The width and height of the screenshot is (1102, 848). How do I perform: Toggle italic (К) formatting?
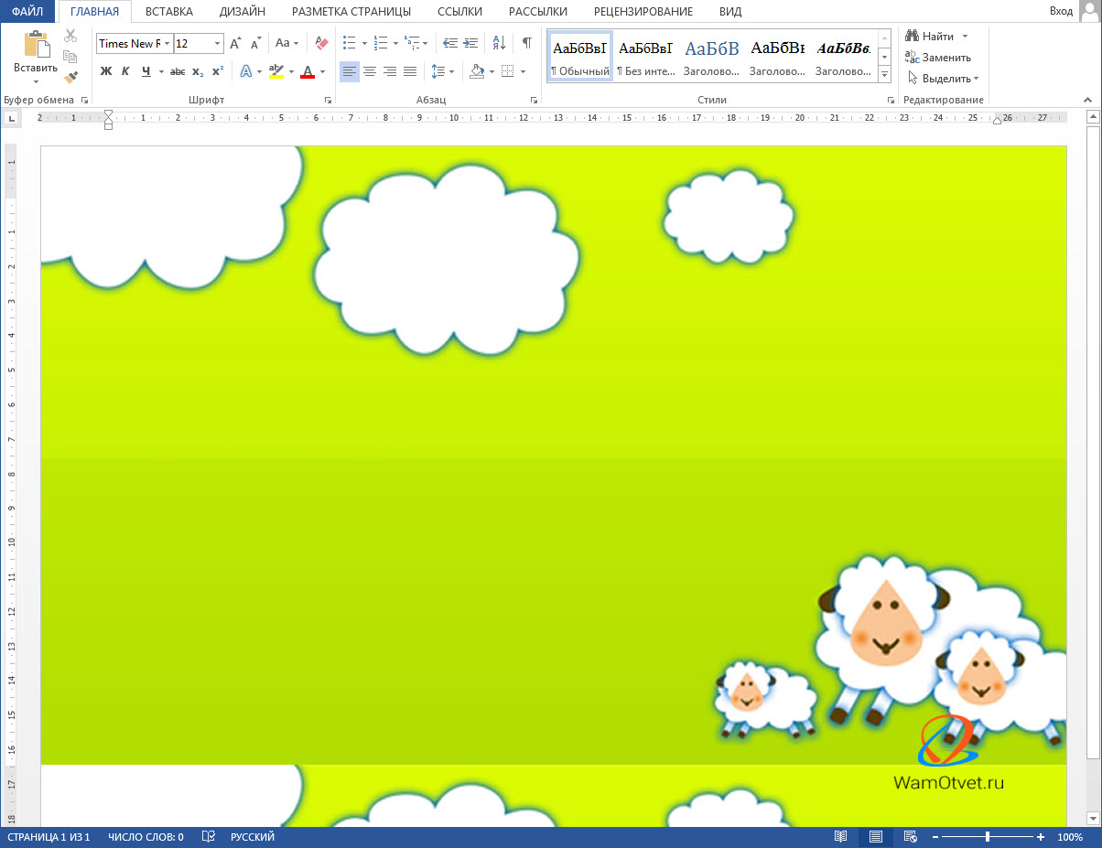[x=125, y=71]
